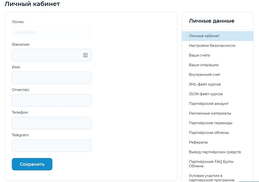Open JSON-файл курсов link
The height and width of the screenshot is (182, 259).
(x=206, y=94)
